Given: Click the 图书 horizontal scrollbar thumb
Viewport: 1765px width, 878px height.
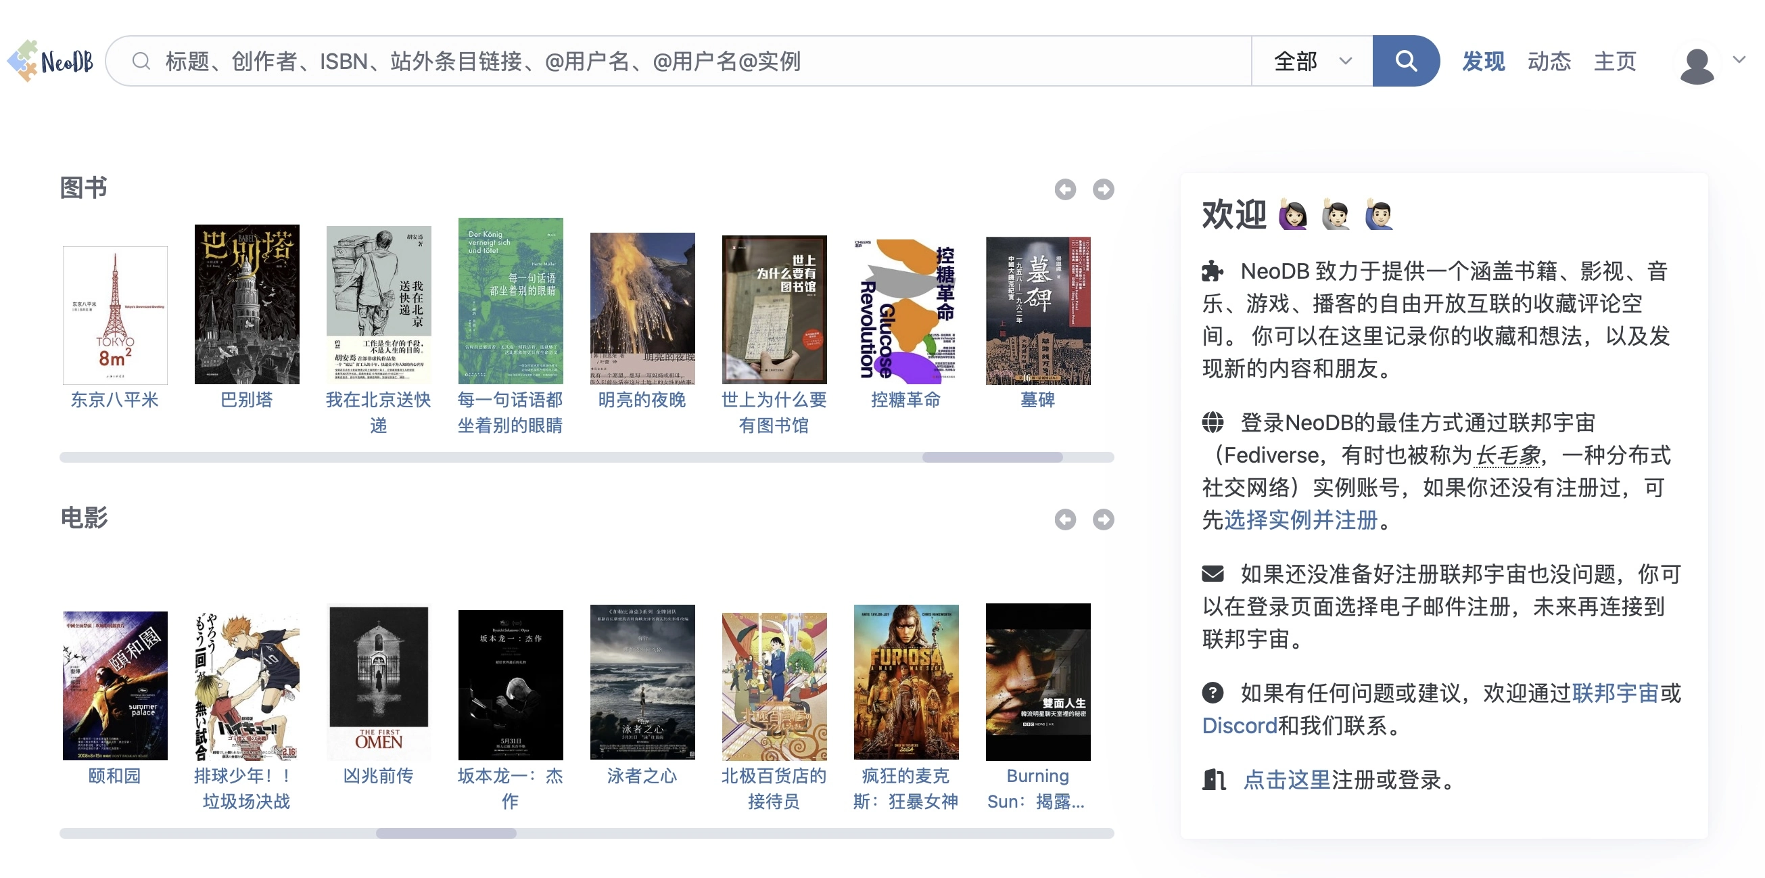Looking at the screenshot, I should click(x=992, y=457).
